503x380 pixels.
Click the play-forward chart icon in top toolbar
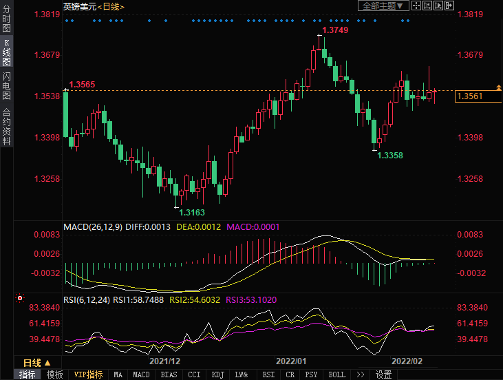(x=438, y=6)
